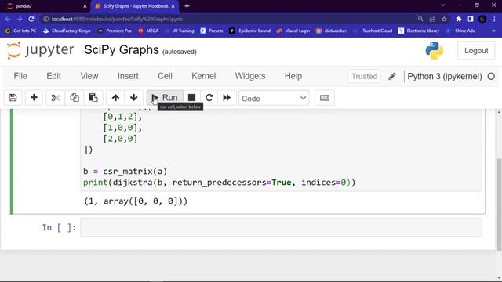This screenshot has height=282, width=502.
Task: Open the browser profile avatar
Action: [482, 19]
